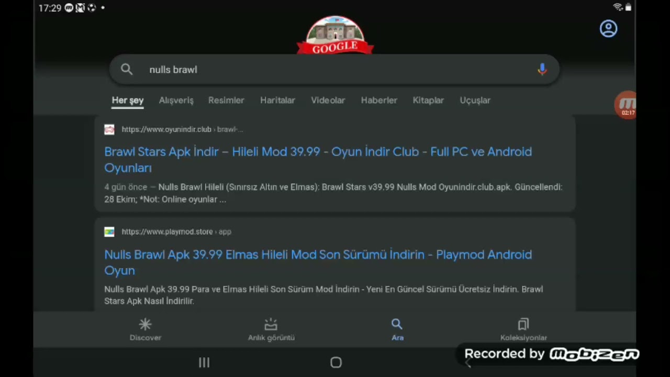Click the playmod.store URL breadcrumb

[x=176, y=231]
